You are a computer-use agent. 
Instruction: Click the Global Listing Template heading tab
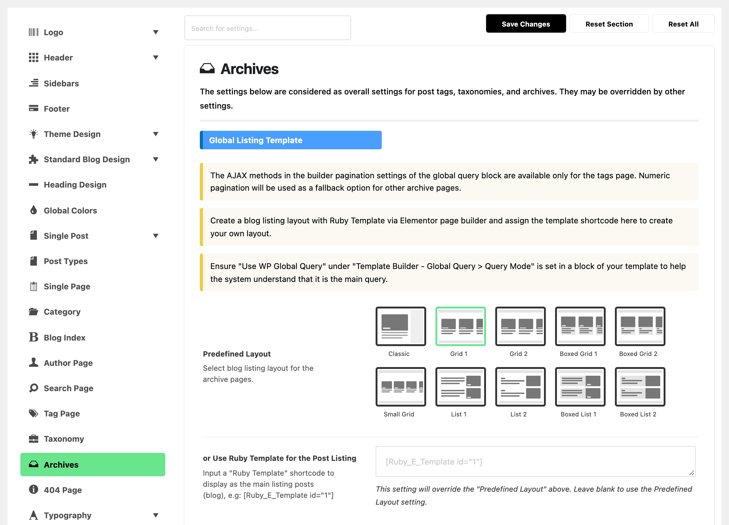tap(290, 140)
